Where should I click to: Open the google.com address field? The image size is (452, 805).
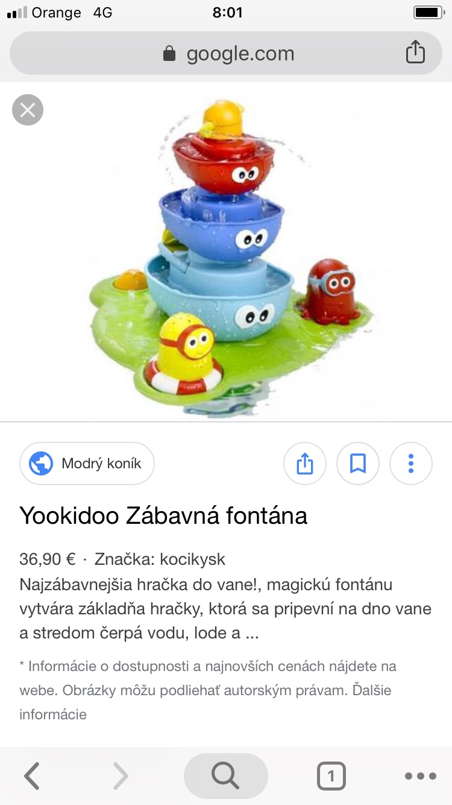[226, 53]
